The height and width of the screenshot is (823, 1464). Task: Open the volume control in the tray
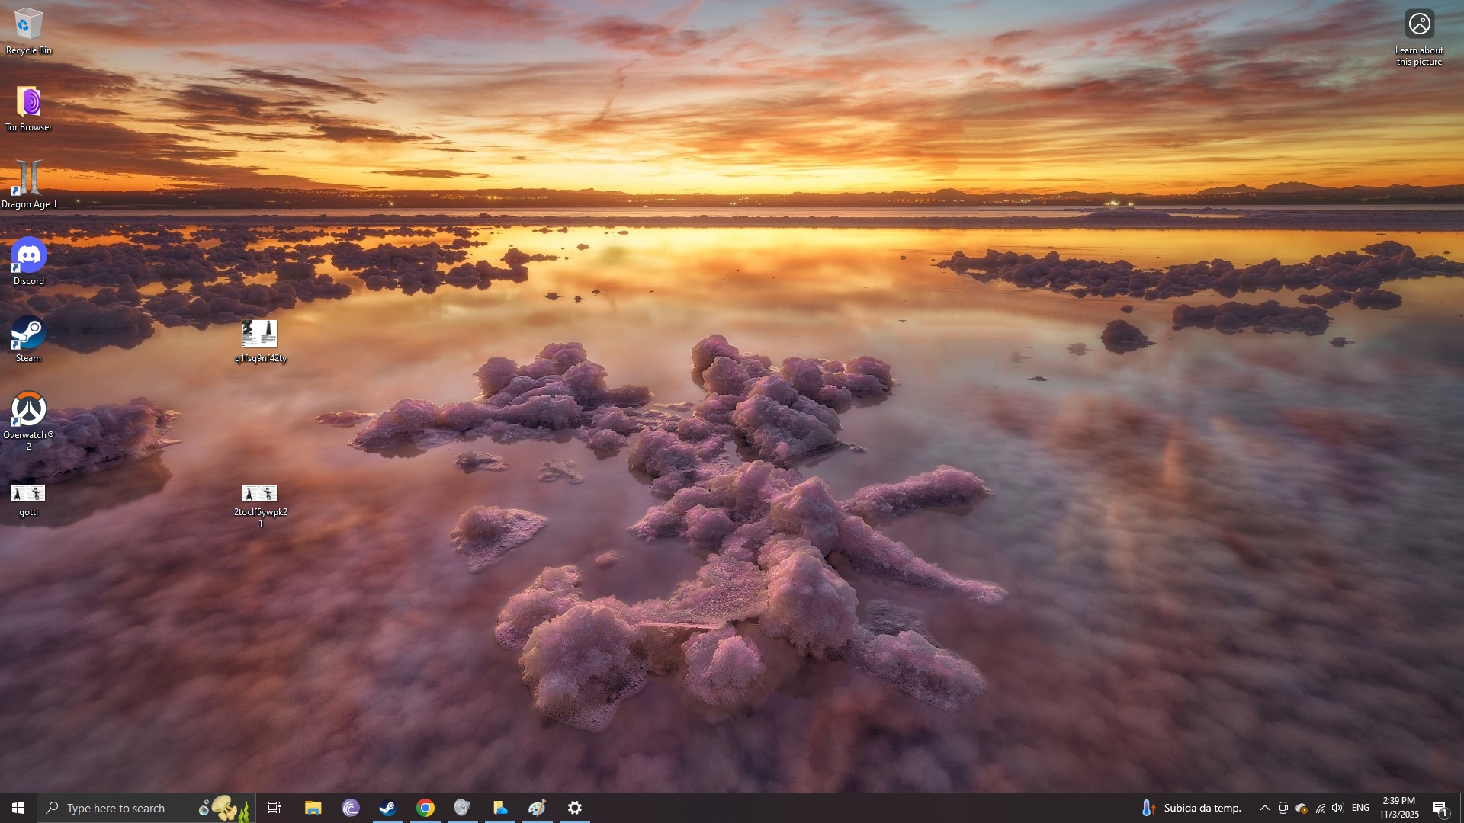pyautogui.click(x=1337, y=808)
